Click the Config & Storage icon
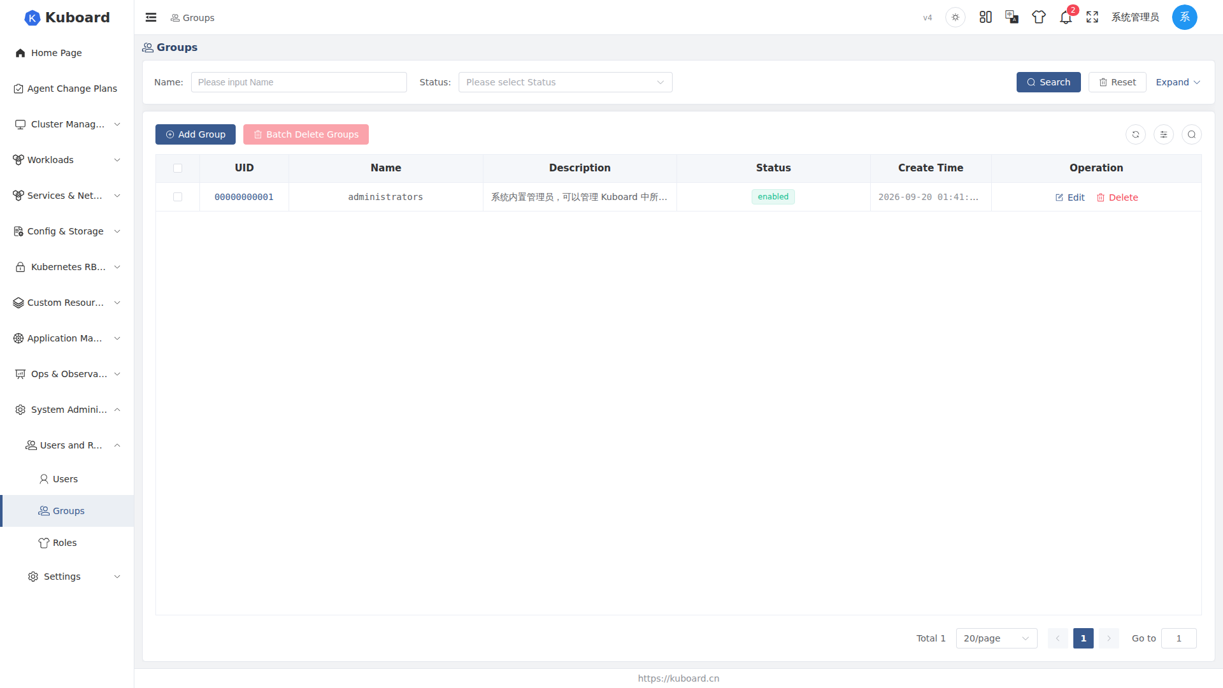The width and height of the screenshot is (1223, 688). (18, 231)
